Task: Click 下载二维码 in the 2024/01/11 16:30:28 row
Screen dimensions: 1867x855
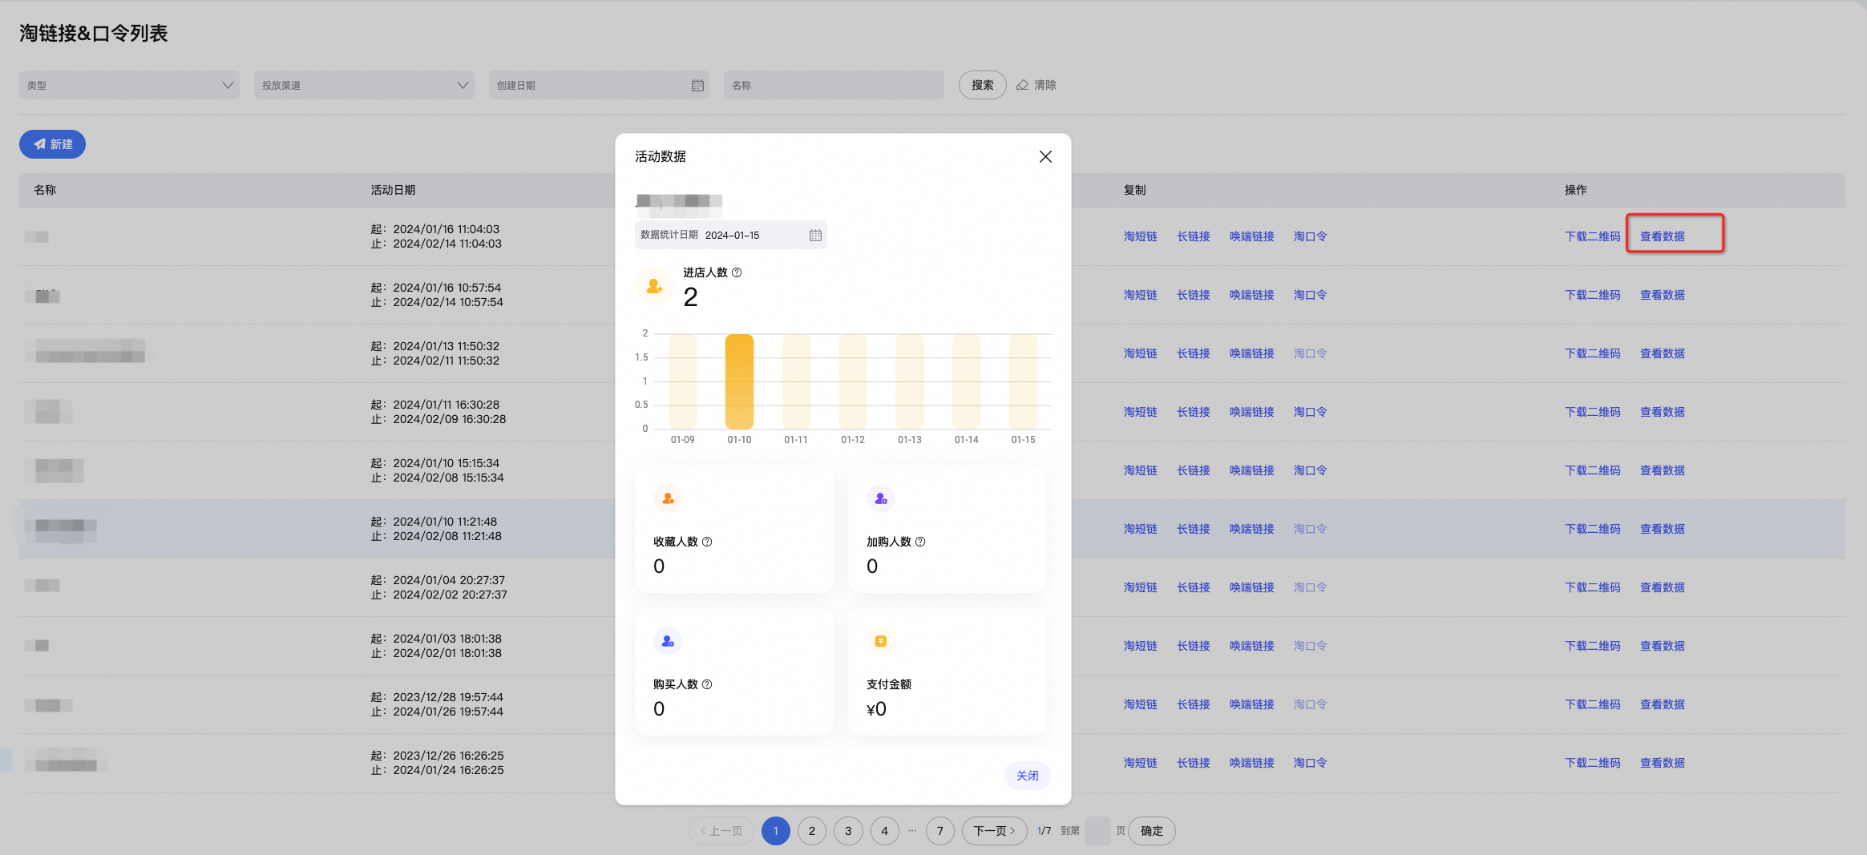Action: pyautogui.click(x=1592, y=412)
